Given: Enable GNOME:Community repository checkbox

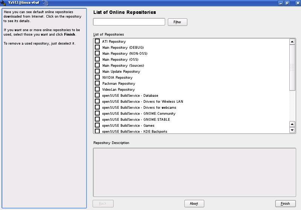Looking at the screenshot, I should coord(97,113).
